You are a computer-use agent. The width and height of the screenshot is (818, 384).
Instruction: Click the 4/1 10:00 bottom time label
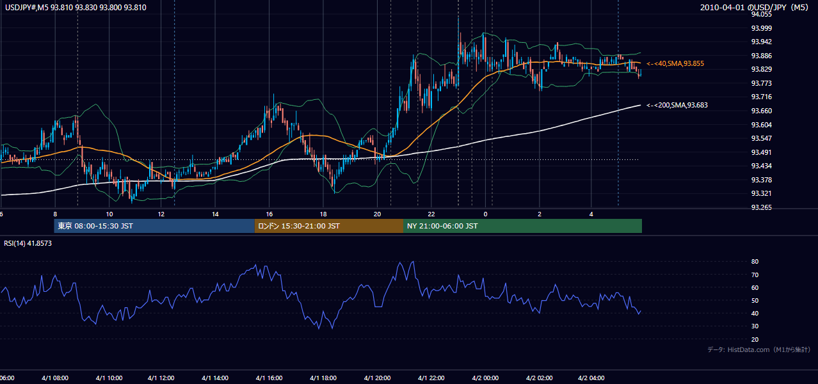109,378
